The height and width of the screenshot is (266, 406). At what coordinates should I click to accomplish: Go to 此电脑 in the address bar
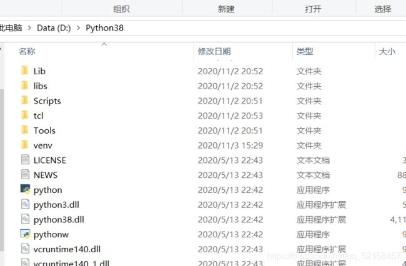point(11,27)
